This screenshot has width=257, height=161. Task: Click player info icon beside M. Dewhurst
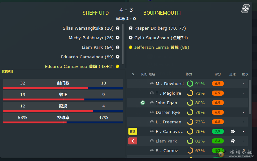[x=152, y=84]
